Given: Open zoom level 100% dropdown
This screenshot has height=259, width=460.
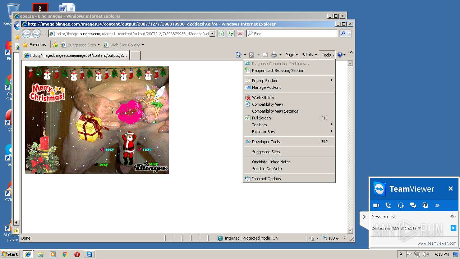Looking at the screenshot, I should pyautogui.click(x=345, y=238).
